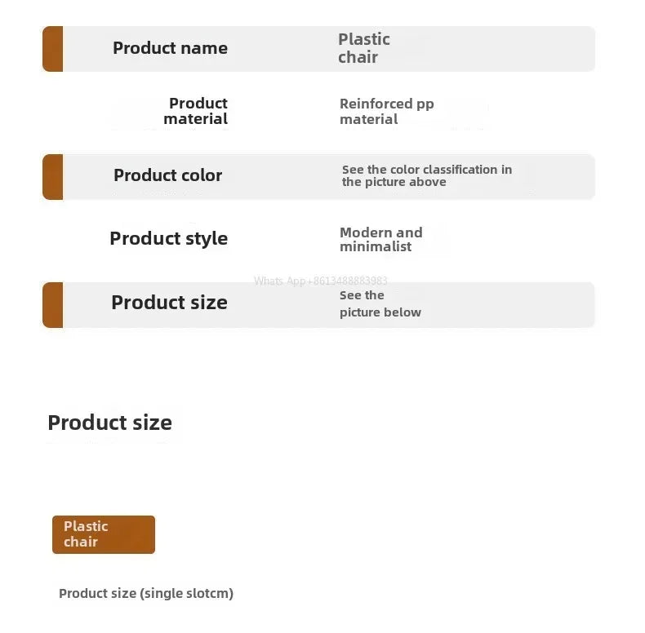
Task: Select the "Modern and minimalist" text
Action: pos(380,240)
